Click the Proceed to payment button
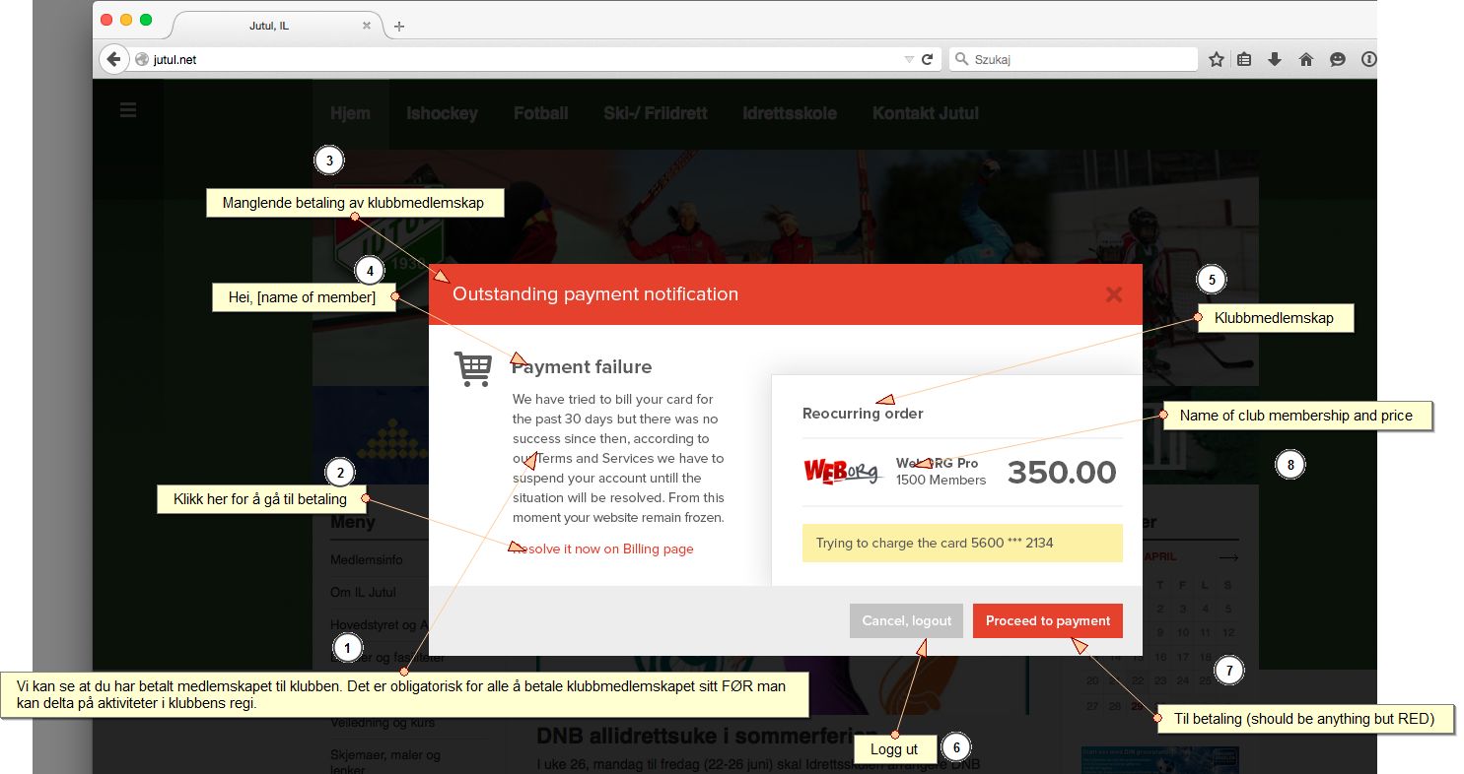Screen dimensions: 1464x774 coord(1048,620)
